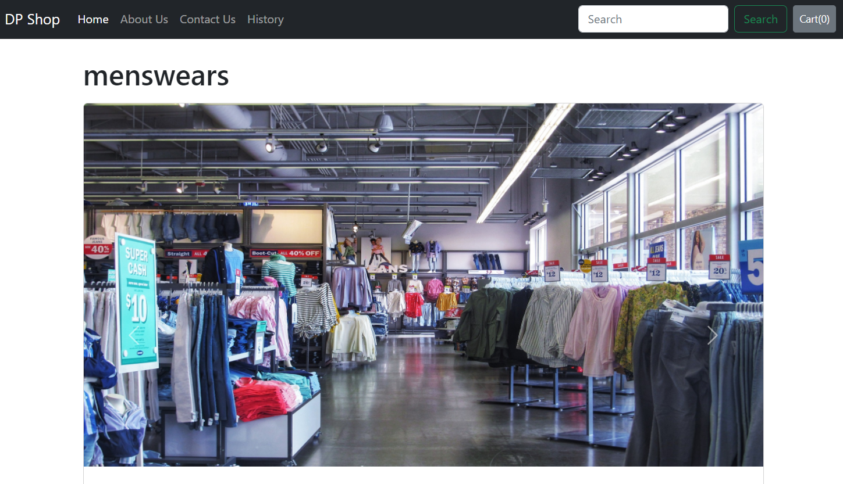Click the SUPER CASH $10 sign in photo
The image size is (843, 484).
point(136,302)
